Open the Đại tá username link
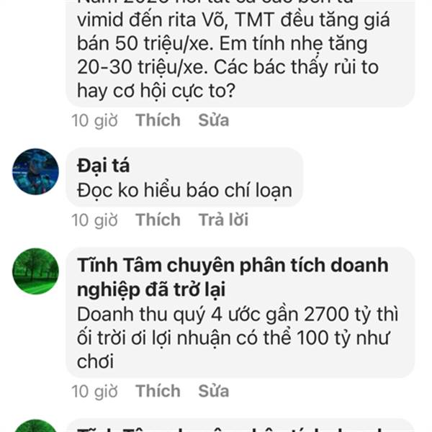Screen dimensions: 432x432 [x=103, y=166]
